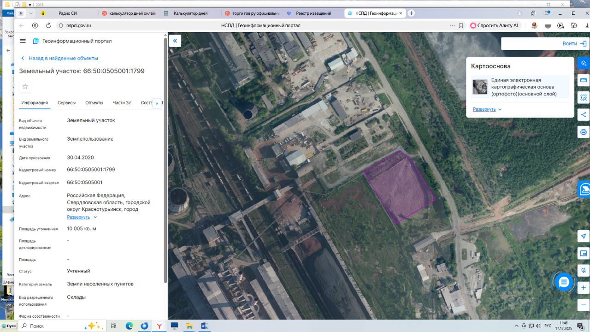
Task: Zoom out of the map
Action: point(584,305)
